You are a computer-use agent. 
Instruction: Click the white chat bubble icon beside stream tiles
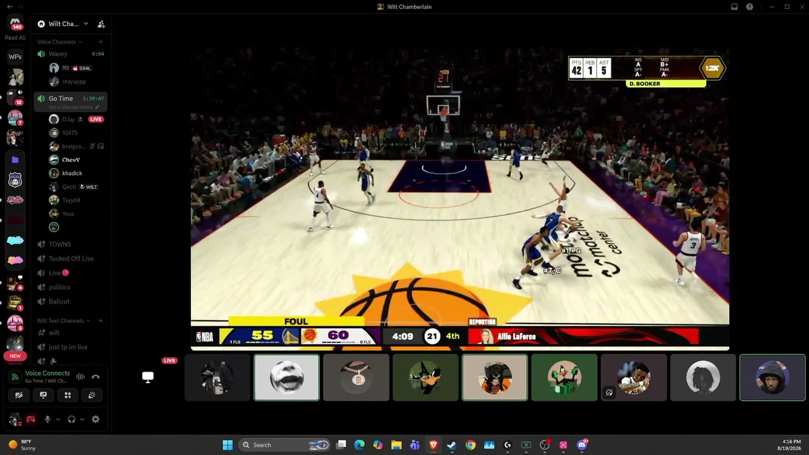click(x=148, y=377)
